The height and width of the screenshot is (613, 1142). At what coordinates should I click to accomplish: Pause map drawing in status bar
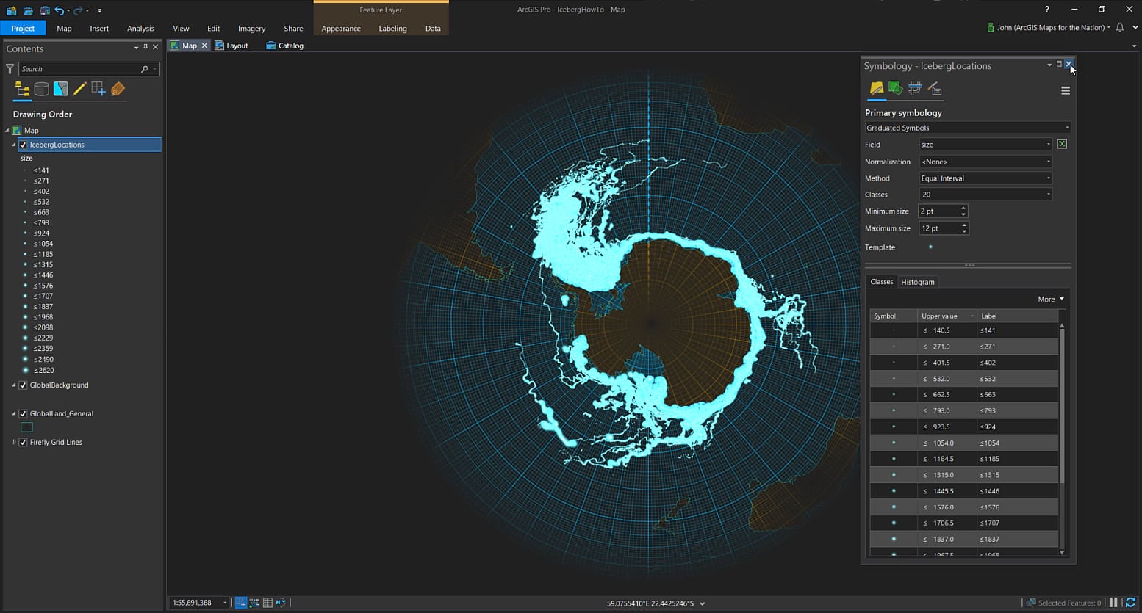1113,603
